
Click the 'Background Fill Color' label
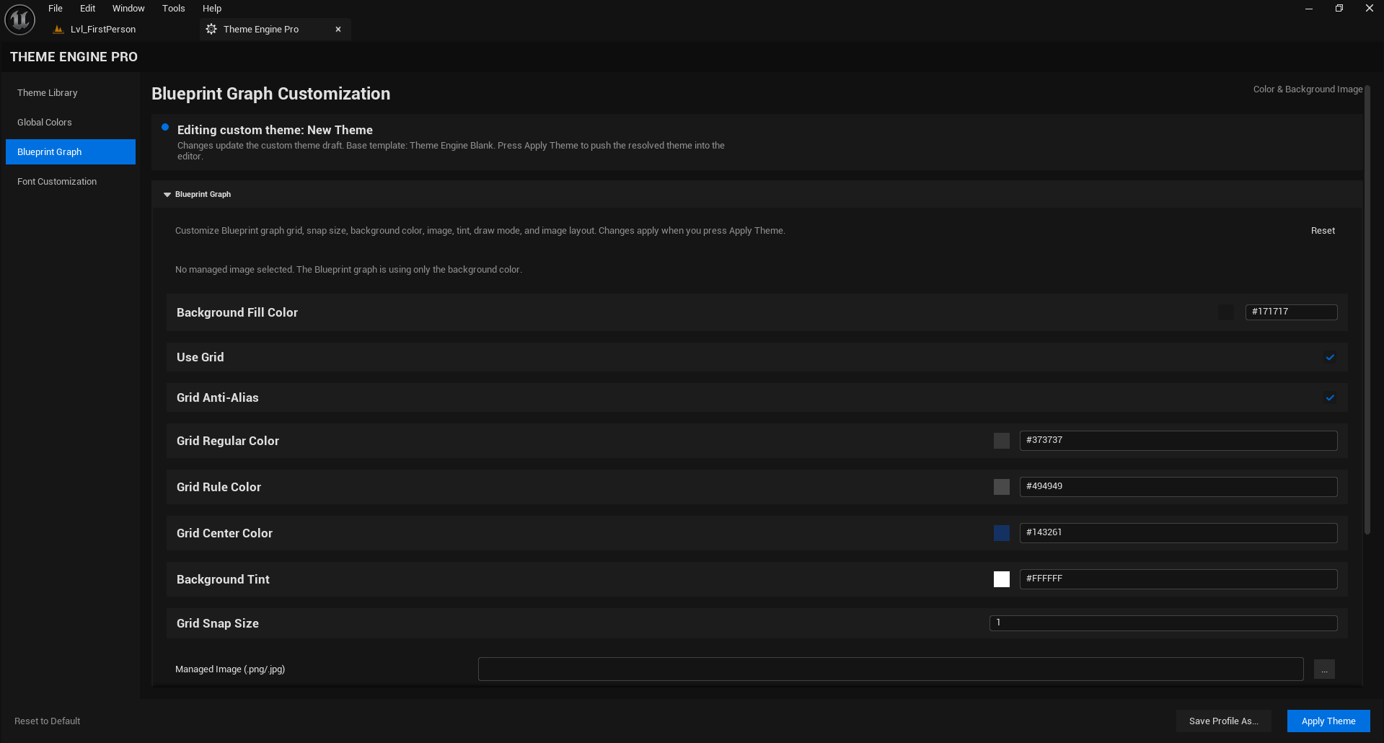[237, 312]
